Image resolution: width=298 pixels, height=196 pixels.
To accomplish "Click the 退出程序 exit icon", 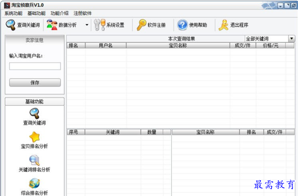I will tap(223, 25).
